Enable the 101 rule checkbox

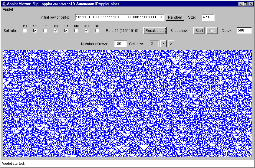45,30
